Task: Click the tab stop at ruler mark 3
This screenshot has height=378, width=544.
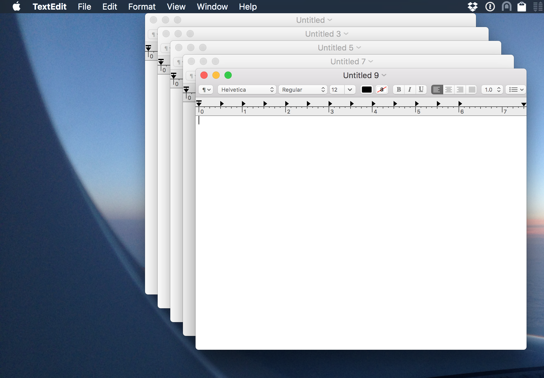Action: click(x=330, y=104)
